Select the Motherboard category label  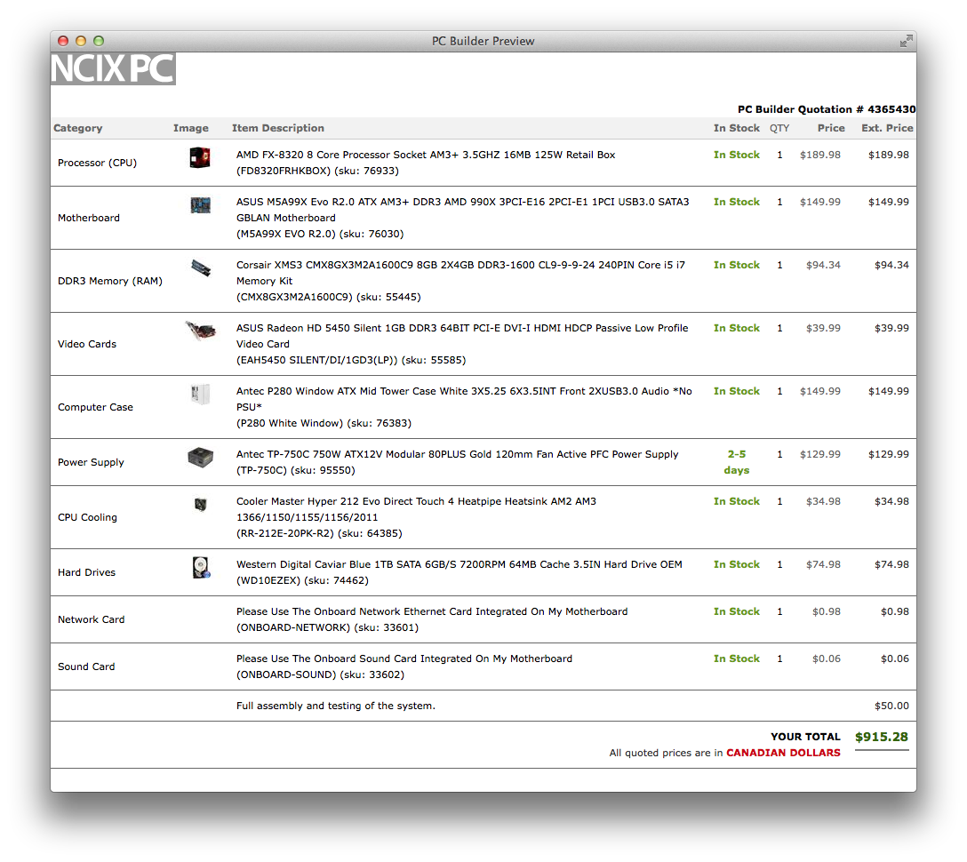pyautogui.click(x=89, y=218)
